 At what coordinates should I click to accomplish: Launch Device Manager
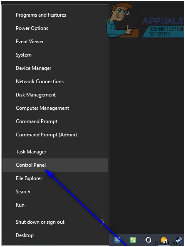[55, 68]
